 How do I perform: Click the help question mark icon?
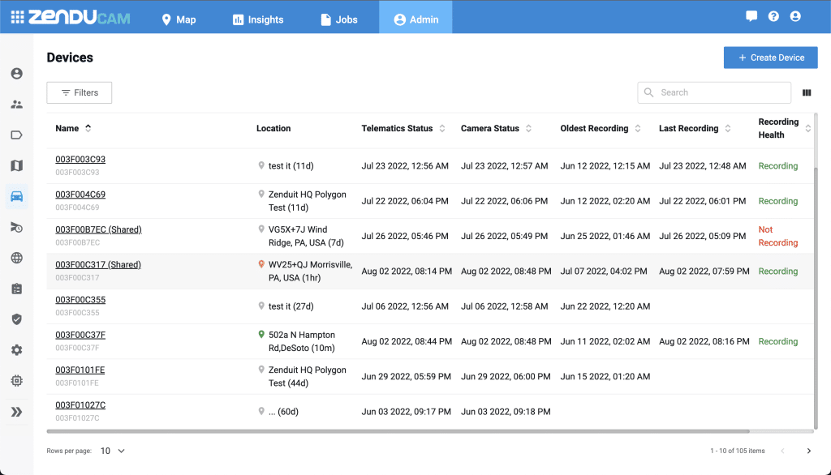(773, 16)
